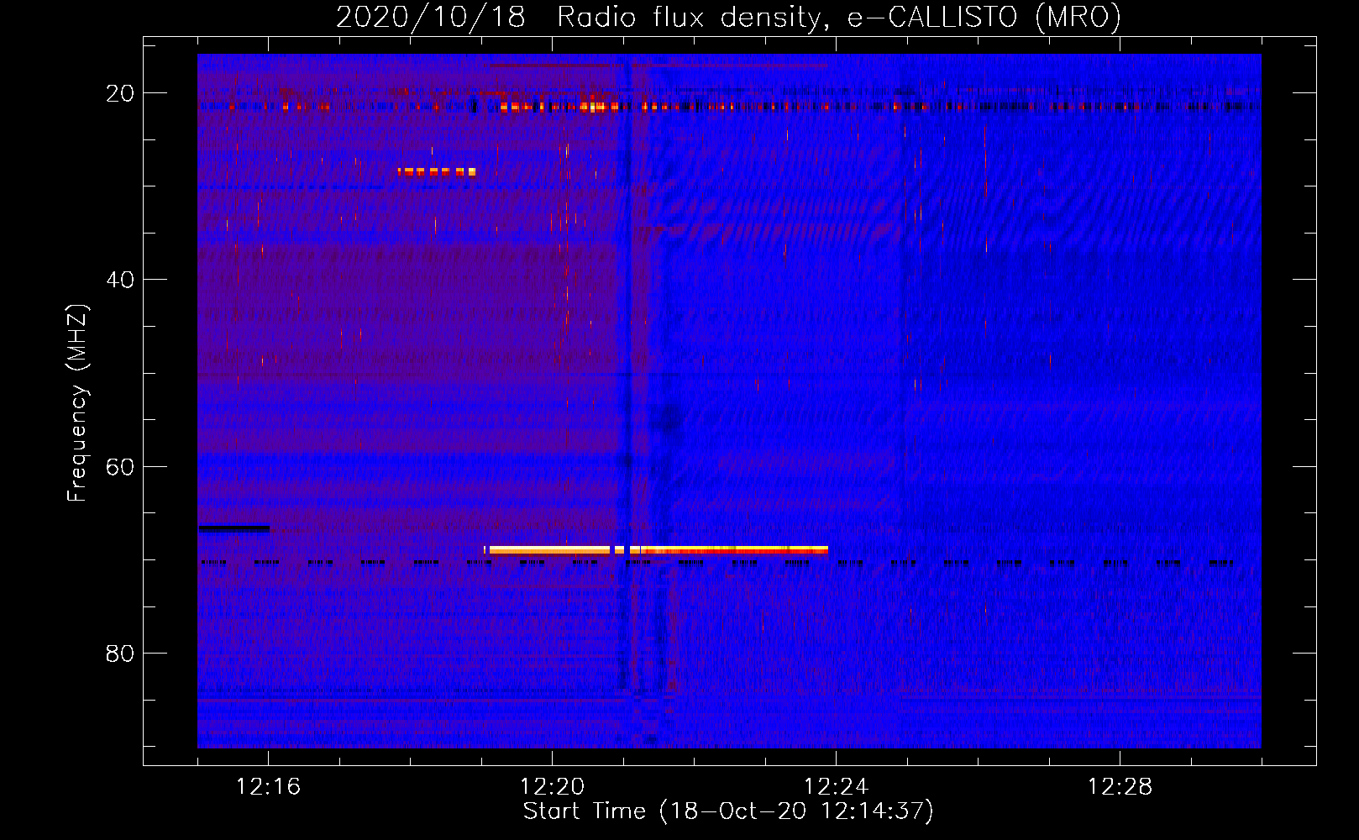The height and width of the screenshot is (840, 1359).
Task: Click the 12:24 time tick label
Action: pyautogui.click(x=836, y=787)
